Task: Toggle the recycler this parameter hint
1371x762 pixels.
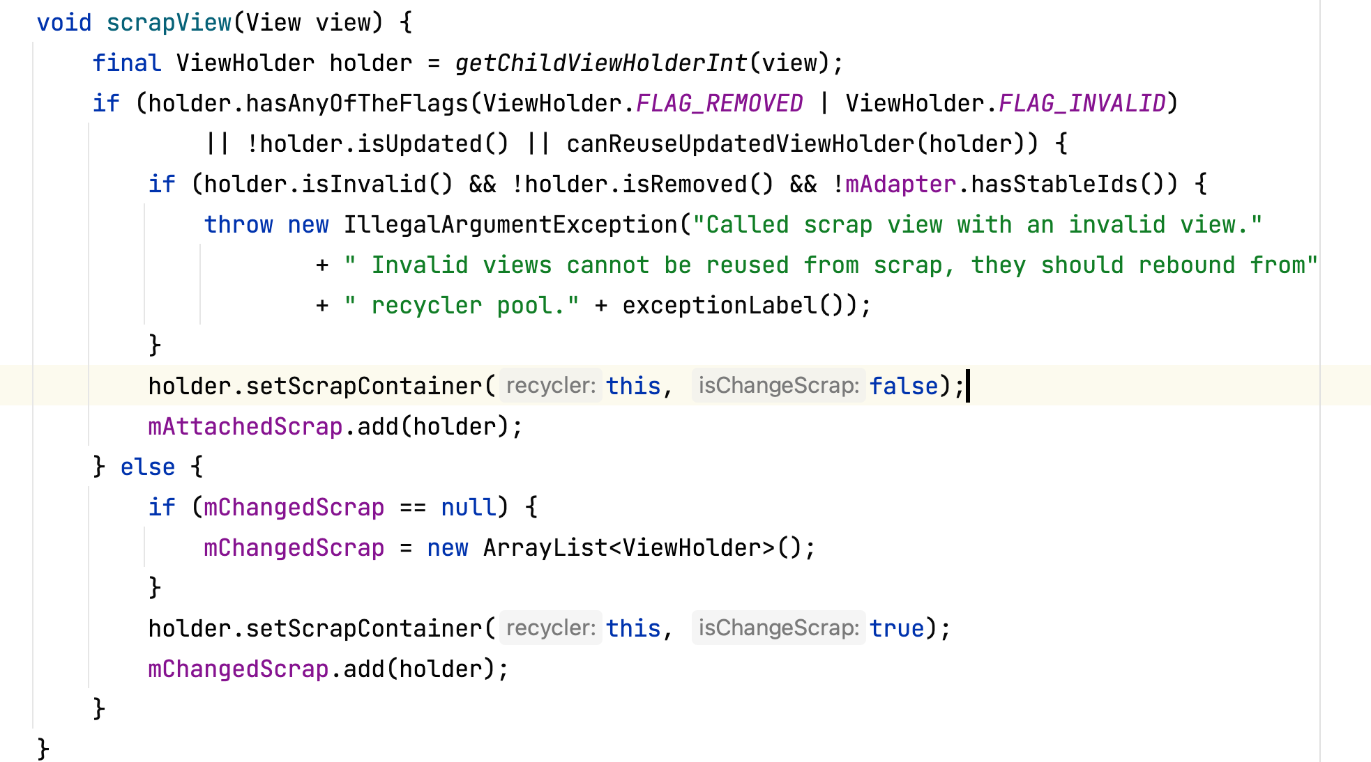Action: (547, 384)
